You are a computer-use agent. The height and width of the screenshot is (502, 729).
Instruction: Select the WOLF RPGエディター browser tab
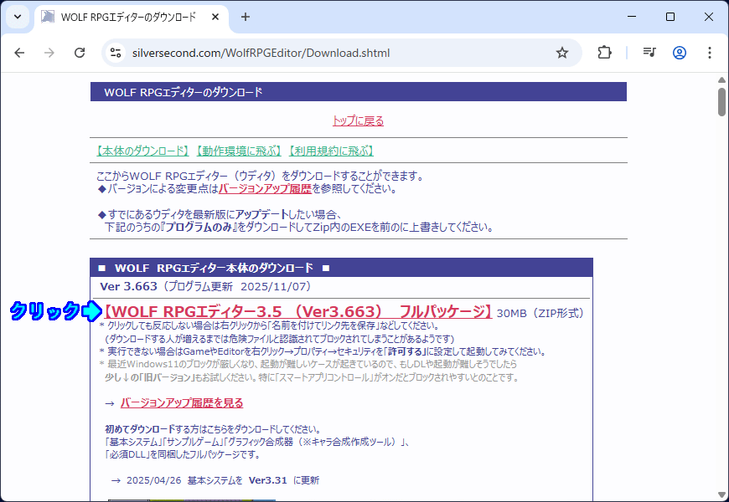click(126, 17)
